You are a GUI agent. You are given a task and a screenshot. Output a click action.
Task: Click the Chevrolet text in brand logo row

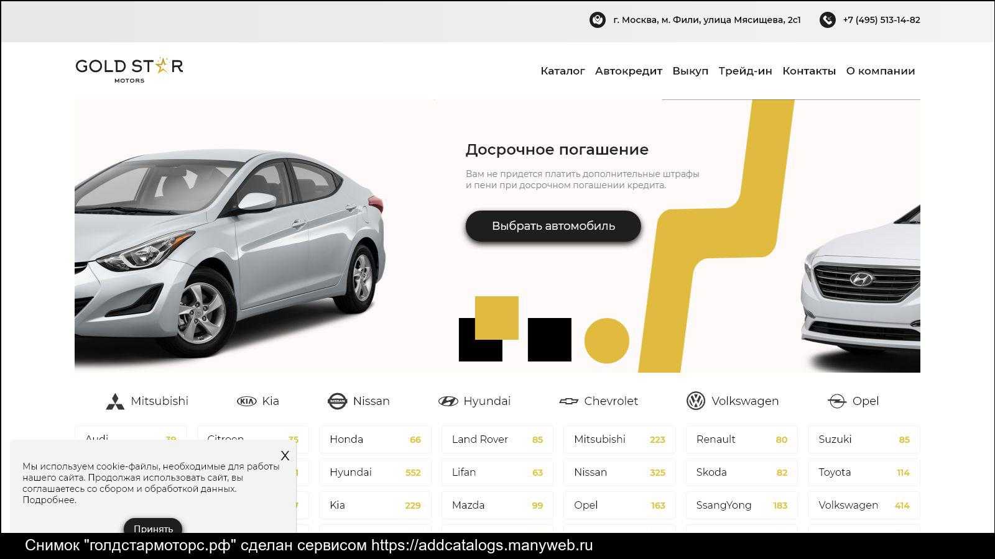(x=611, y=401)
